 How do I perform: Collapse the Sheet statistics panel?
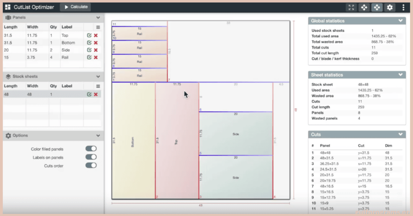point(400,75)
